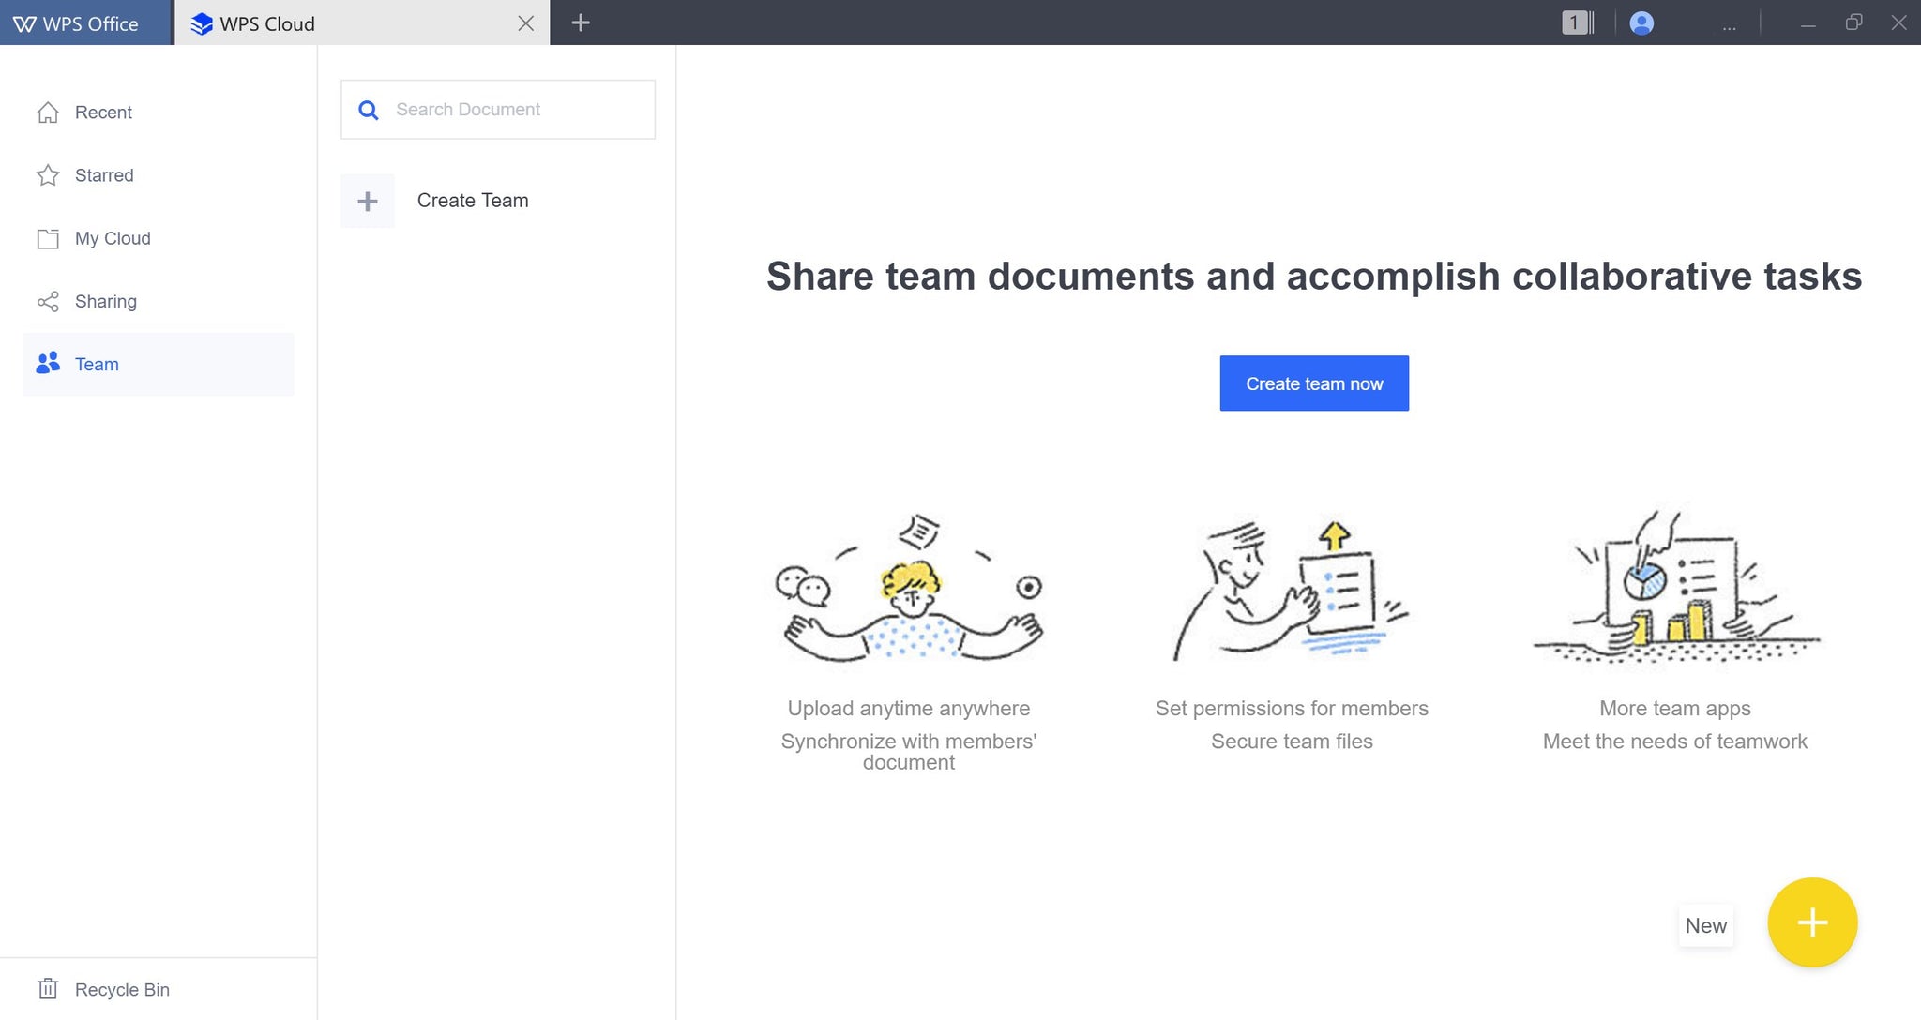The image size is (1921, 1020).
Task: Select the Starred items icon
Action: 47,174
